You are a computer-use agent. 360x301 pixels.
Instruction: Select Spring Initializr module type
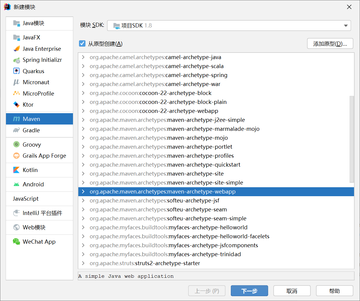pos(39,60)
